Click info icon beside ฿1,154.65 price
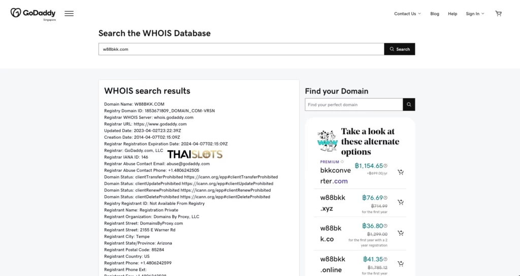This screenshot has height=276, width=520. (x=385, y=166)
